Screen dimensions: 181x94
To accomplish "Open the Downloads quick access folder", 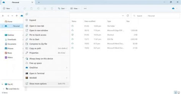I will click(10, 39).
